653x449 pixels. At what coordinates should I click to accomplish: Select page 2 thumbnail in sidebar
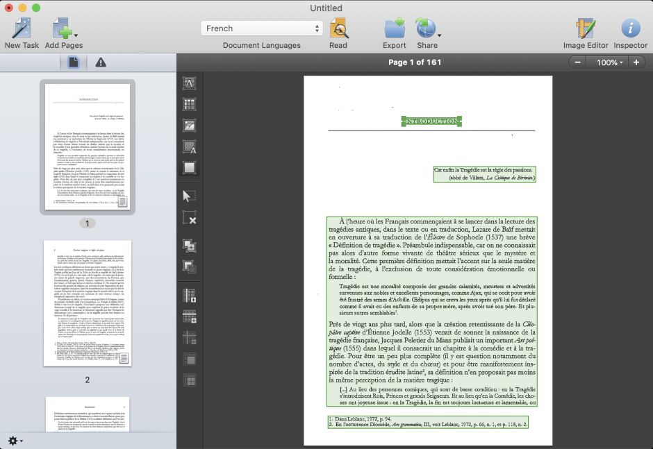tap(87, 304)
